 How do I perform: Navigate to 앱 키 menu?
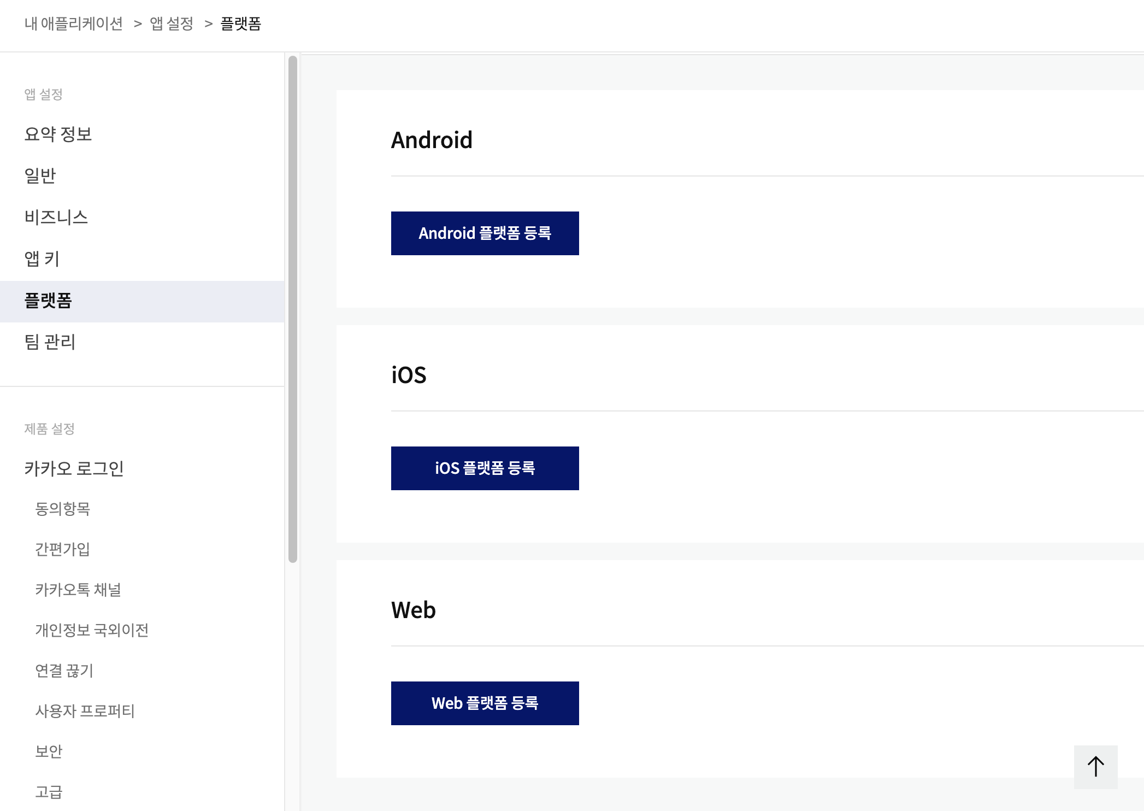point(42,258)
